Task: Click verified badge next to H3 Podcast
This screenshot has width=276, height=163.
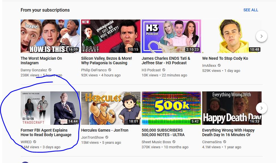Action: coord(164,70)
